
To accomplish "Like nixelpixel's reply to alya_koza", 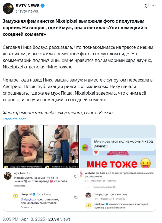I will 76,197.
